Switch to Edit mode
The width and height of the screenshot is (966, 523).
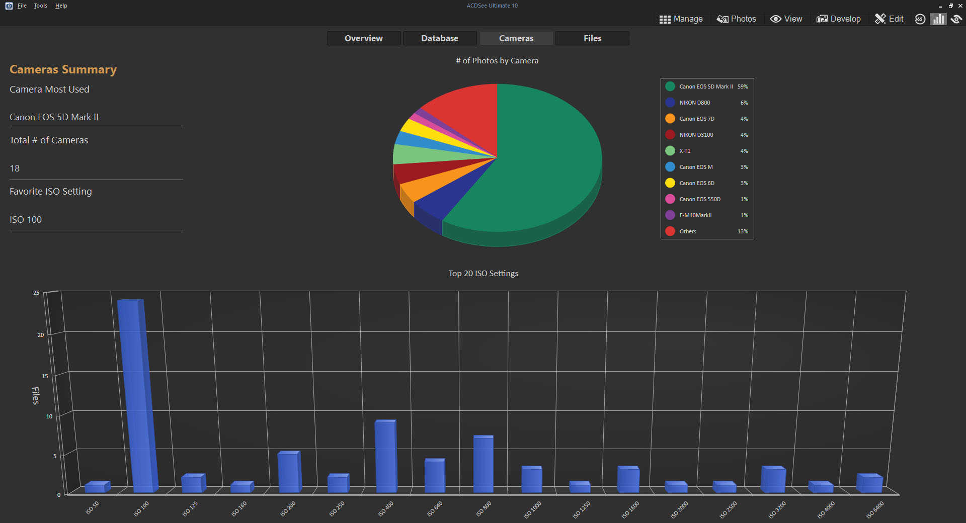(889, 19)
